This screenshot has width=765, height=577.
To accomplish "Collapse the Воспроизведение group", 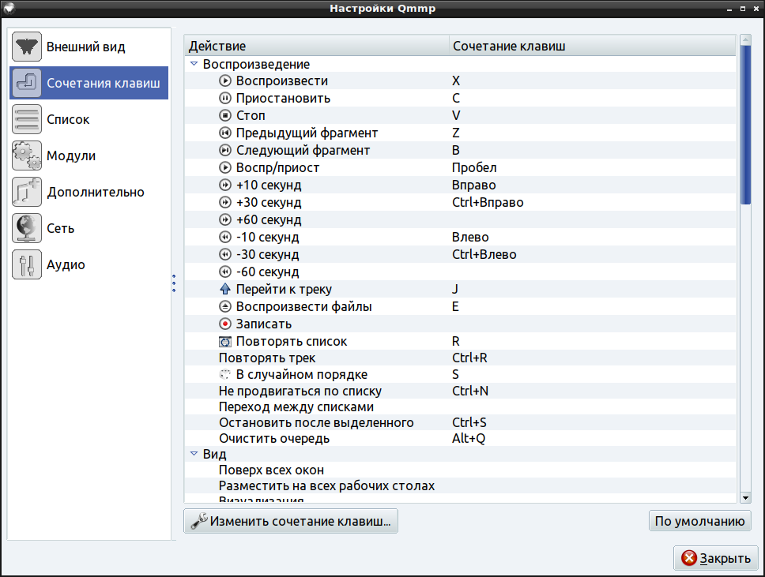I will click(194, 64).
